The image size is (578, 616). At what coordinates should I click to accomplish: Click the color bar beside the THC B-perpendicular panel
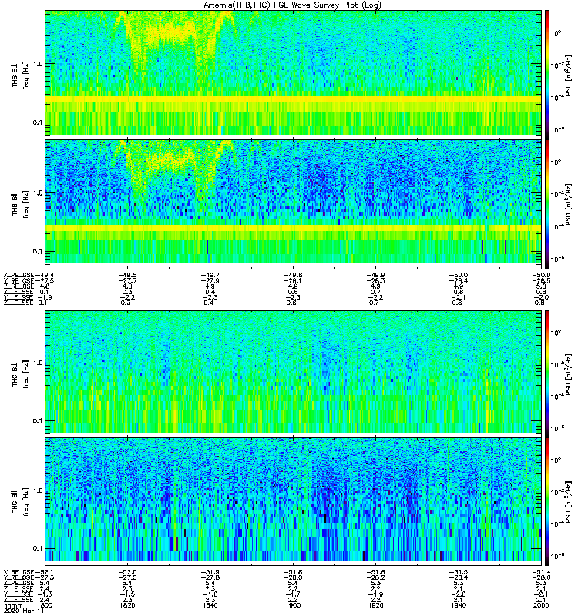[547, 373]
